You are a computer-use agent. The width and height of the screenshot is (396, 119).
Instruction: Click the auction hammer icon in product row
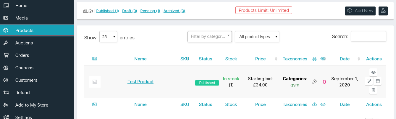[x=315, y=82]
